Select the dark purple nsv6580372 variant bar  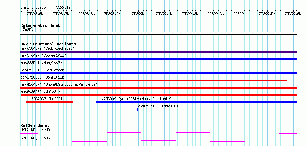(x=159, y=52)
